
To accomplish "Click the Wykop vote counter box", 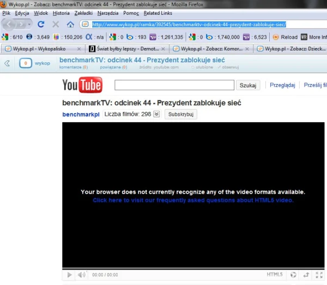I will click(x=25, y=63).
